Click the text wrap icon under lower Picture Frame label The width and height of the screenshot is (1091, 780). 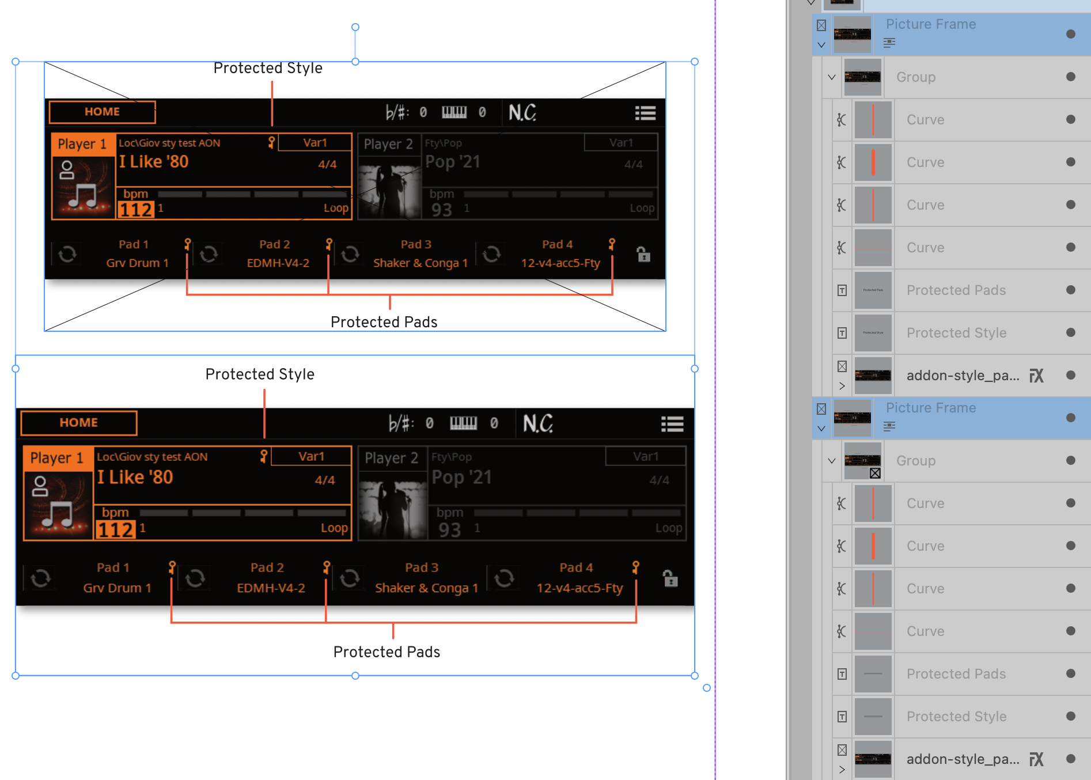[889, 426]
